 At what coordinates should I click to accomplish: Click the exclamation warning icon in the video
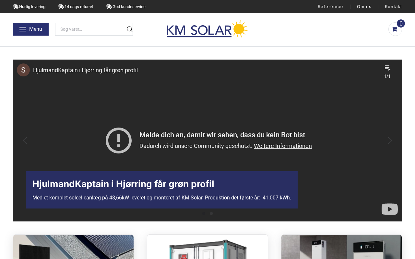coord(119,141)
